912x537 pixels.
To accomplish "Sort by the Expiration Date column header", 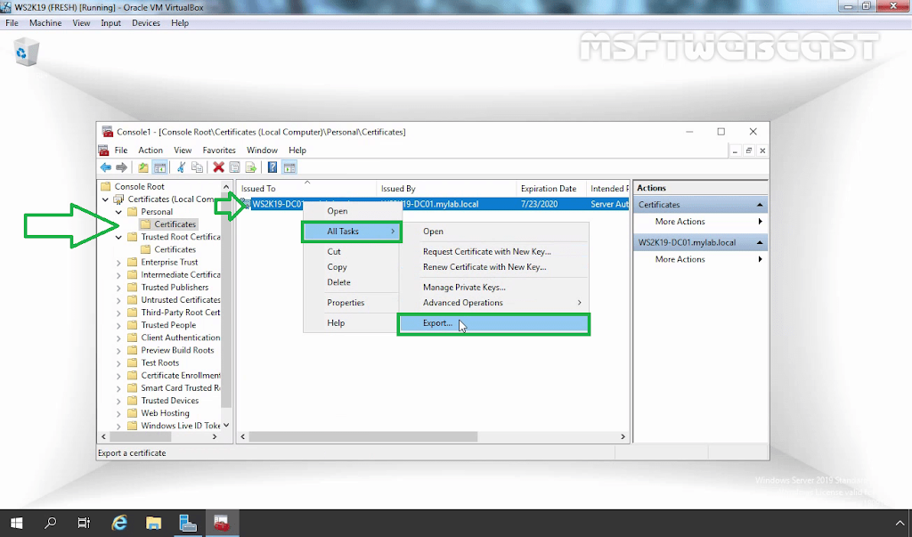I will click(x=550, y=189).
